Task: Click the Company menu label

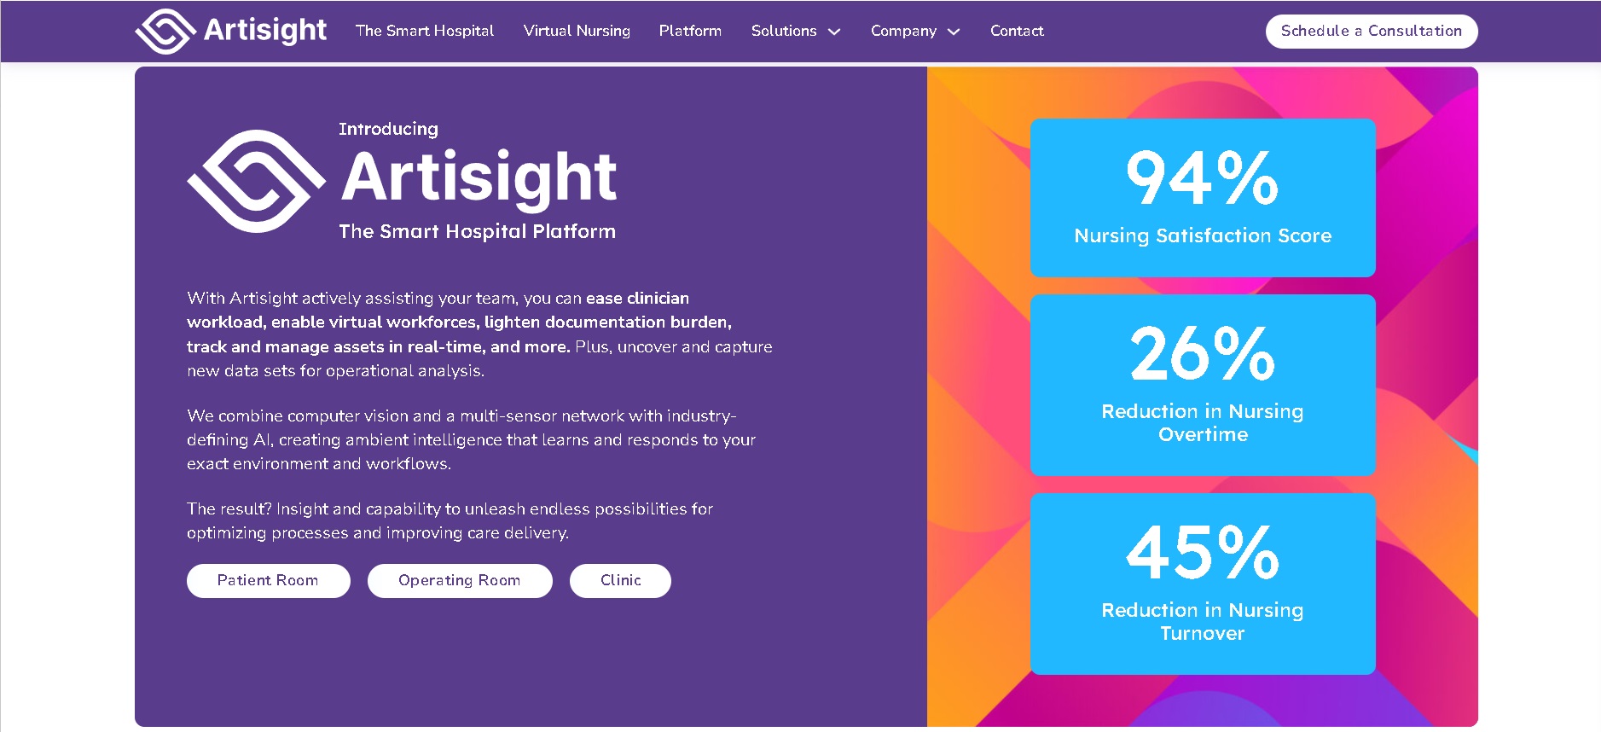Action: (x=902, y=31)
